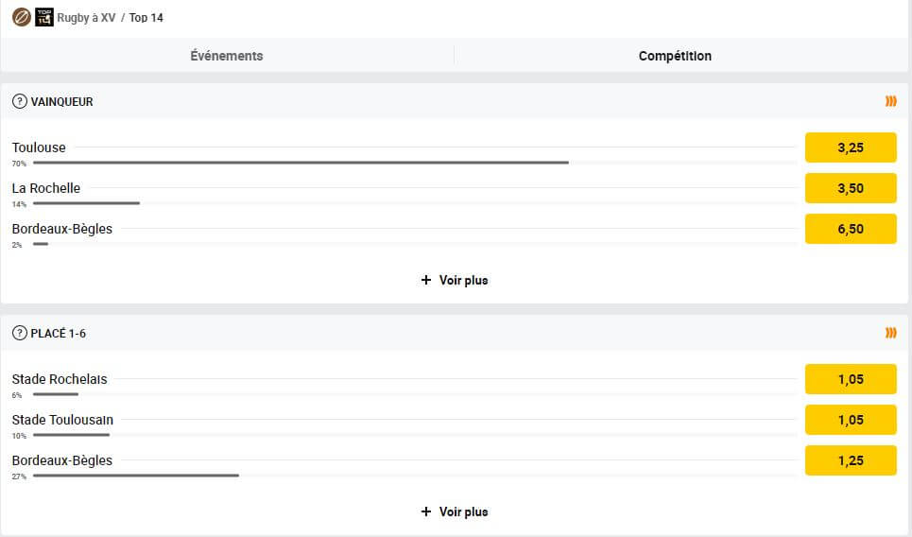Select the Compétition tab

676,56
